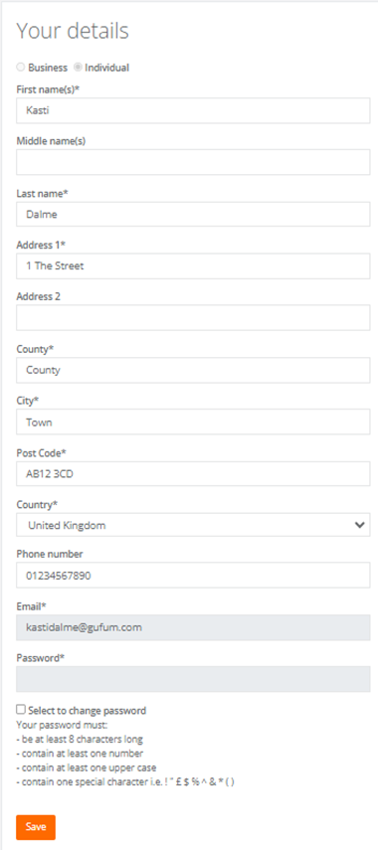The image size is (378, 850).
Task: Click the County input field
Action: click(x=193, y=370)
